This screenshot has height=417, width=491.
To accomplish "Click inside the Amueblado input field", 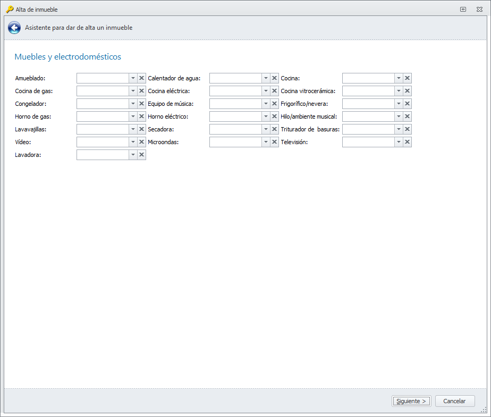I will 103,78.
